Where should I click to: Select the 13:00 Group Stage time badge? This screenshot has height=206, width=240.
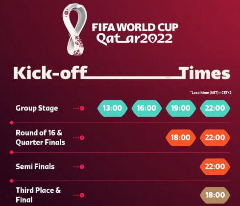113,108
